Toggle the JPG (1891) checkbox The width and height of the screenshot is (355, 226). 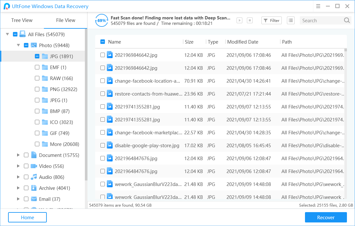tap(37, 56)
